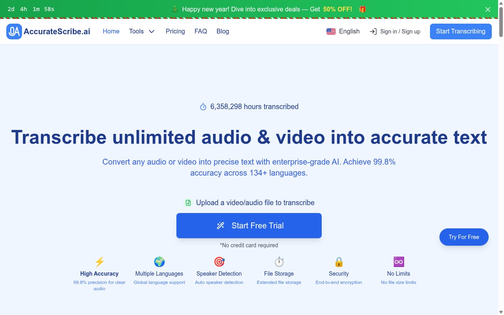Click the Speaker Detection label
This screenshot has width=504, height=315.
click(x=219, y=274)
